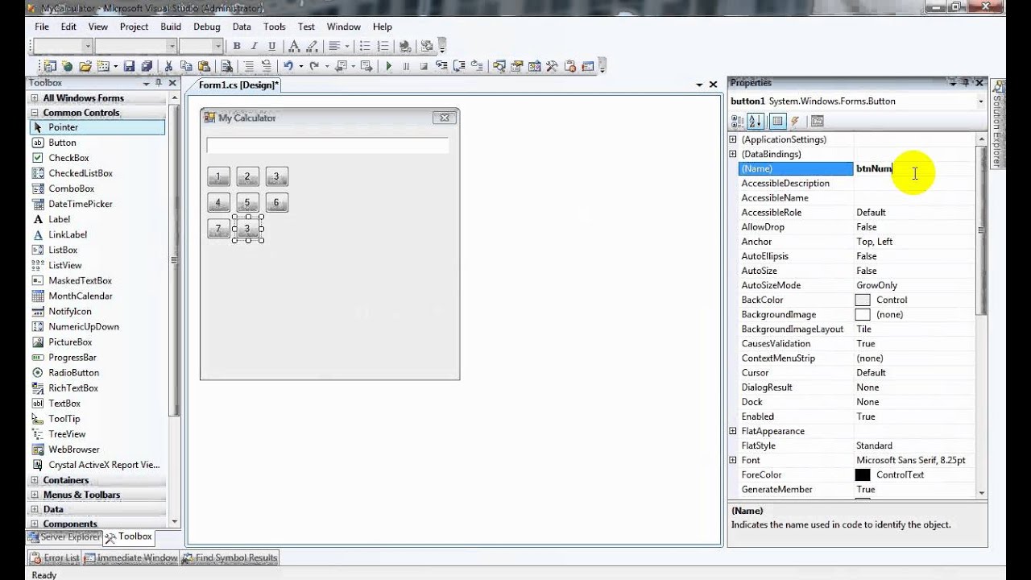The height and width of the screenshot is (580, 1031).
Task: Select the PictureBox control in Toolbox
Action: [97, 342]
